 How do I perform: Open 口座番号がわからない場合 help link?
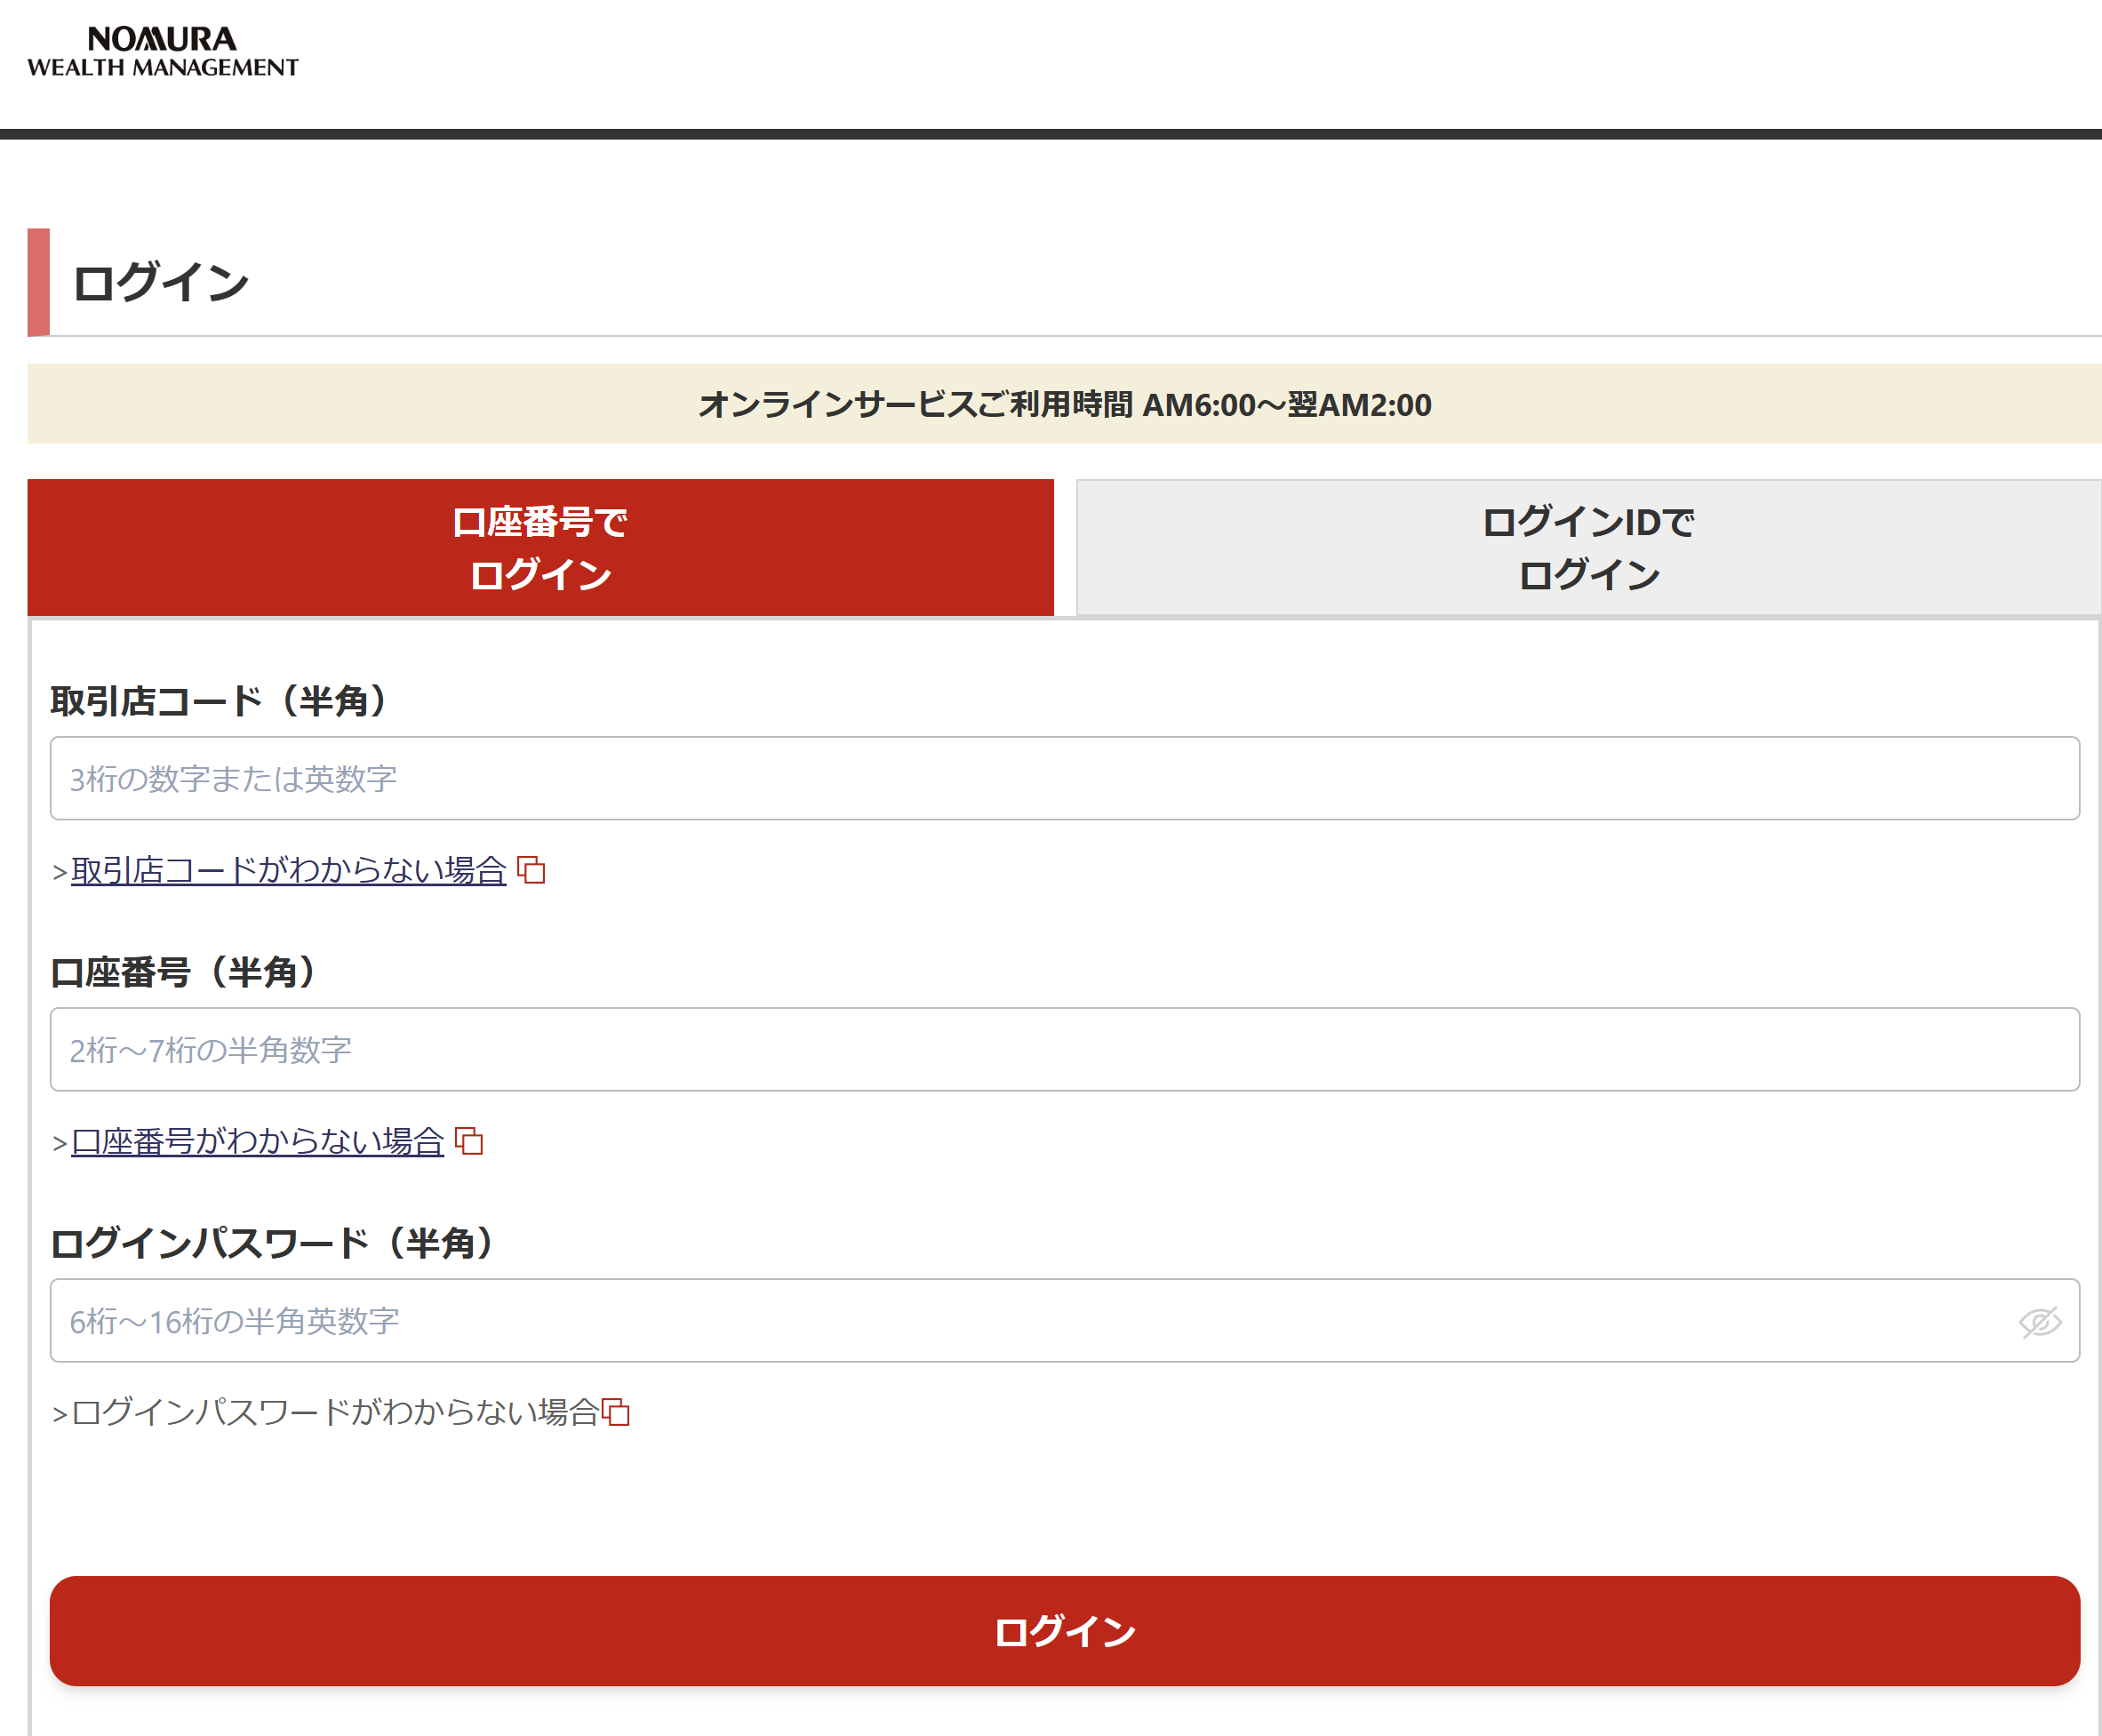[x=258, y=1141]
